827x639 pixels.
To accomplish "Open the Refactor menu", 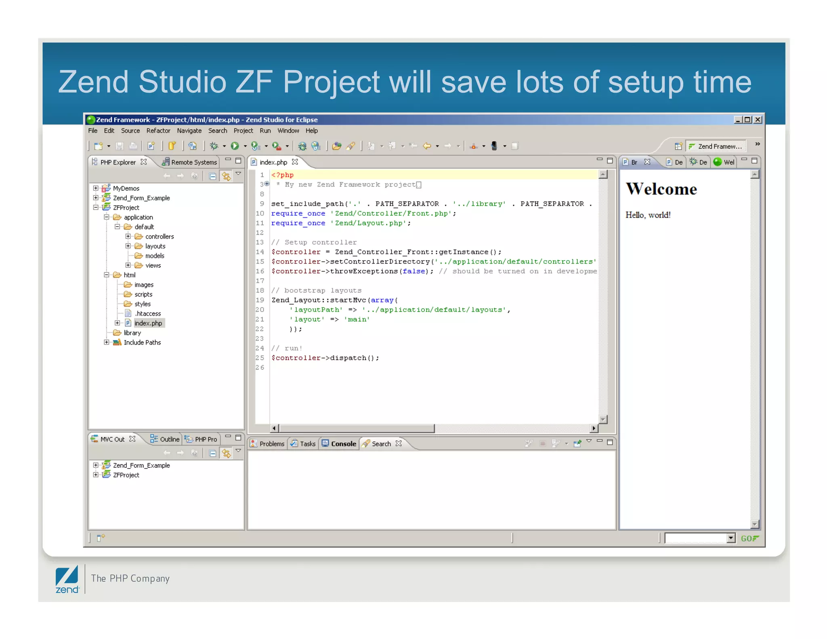I will tap(158, 130).
